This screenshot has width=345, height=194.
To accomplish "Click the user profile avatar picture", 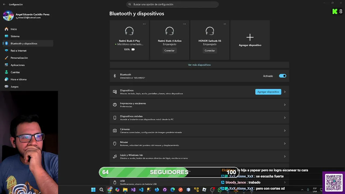I will [8, 16].
